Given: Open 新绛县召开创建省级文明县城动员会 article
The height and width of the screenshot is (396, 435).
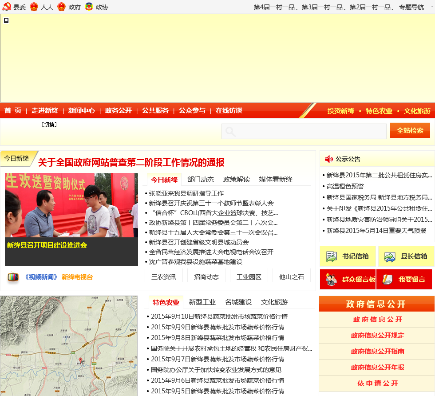Looking at the screenshot, I should pos(199,242).
